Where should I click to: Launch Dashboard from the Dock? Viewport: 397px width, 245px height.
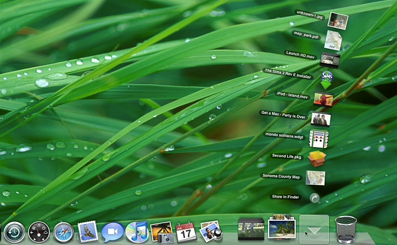click(x=38, y=232)
